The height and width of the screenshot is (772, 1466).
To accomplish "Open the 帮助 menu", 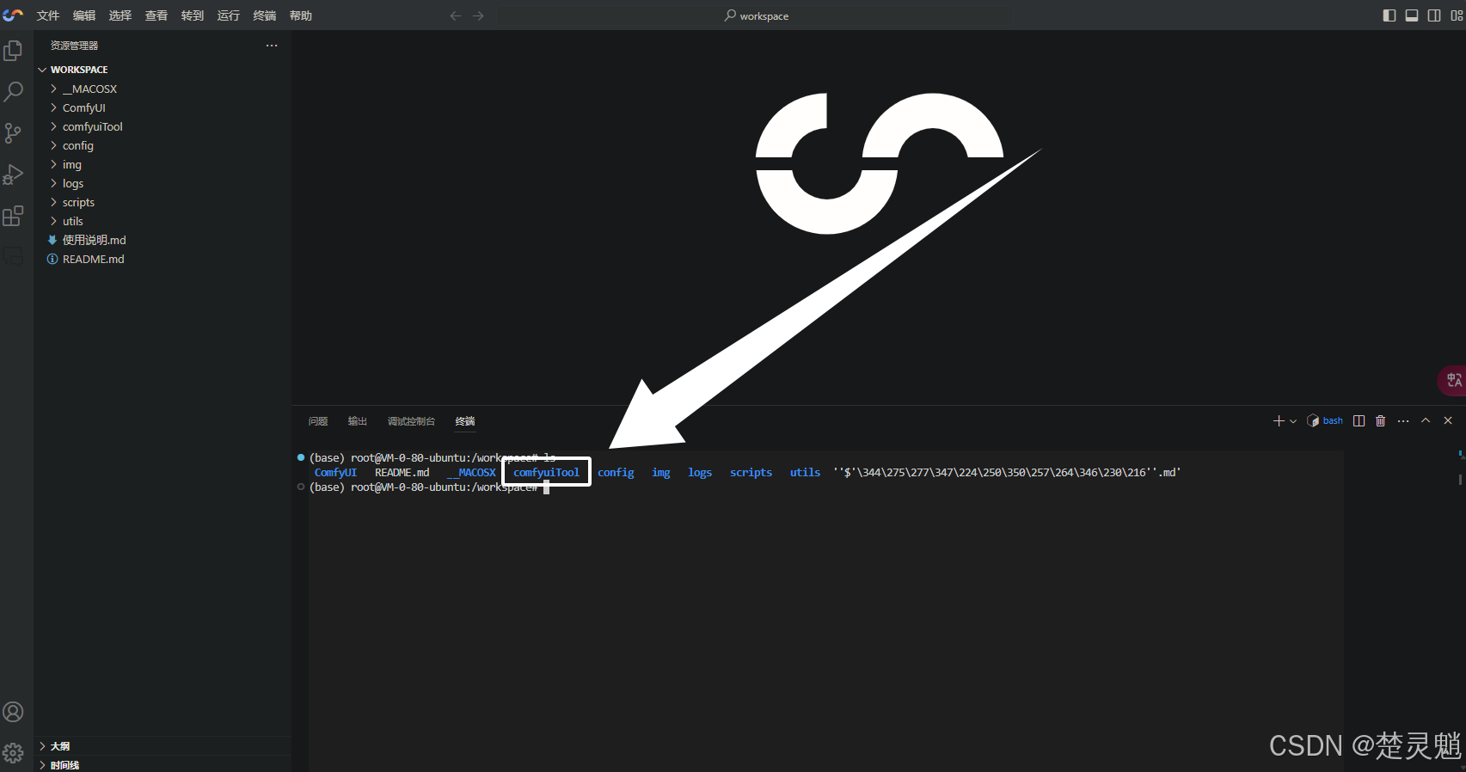I will [301, 15].
